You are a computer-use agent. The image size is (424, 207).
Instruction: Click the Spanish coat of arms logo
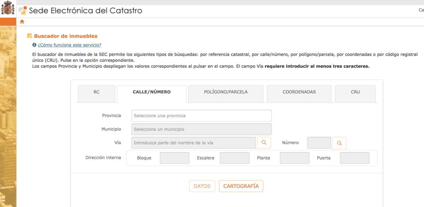[x=8, y=8]
